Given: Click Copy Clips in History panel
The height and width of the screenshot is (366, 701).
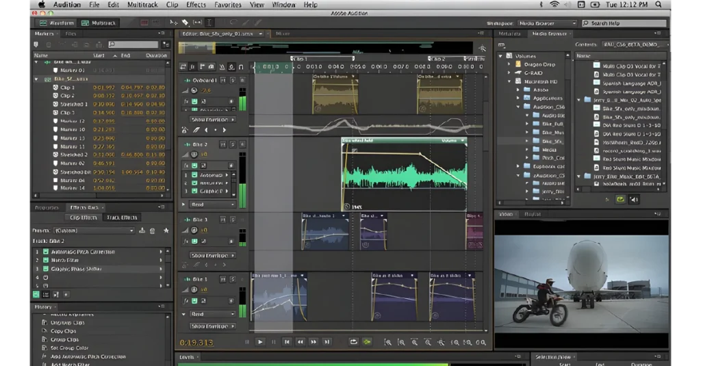Looking at the screenshot, I should click(63, 331).
